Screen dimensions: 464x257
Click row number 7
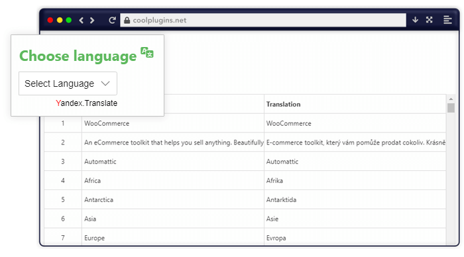(63, 238)
